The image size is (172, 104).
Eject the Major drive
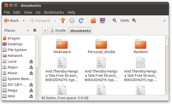click(x=31, y=67)
